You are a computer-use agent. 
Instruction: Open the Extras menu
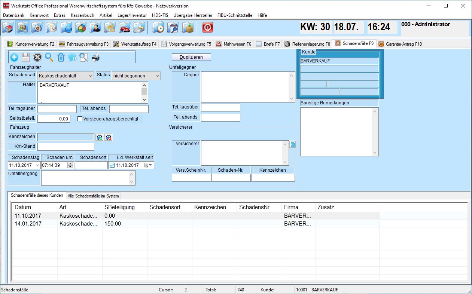point(59,15)
